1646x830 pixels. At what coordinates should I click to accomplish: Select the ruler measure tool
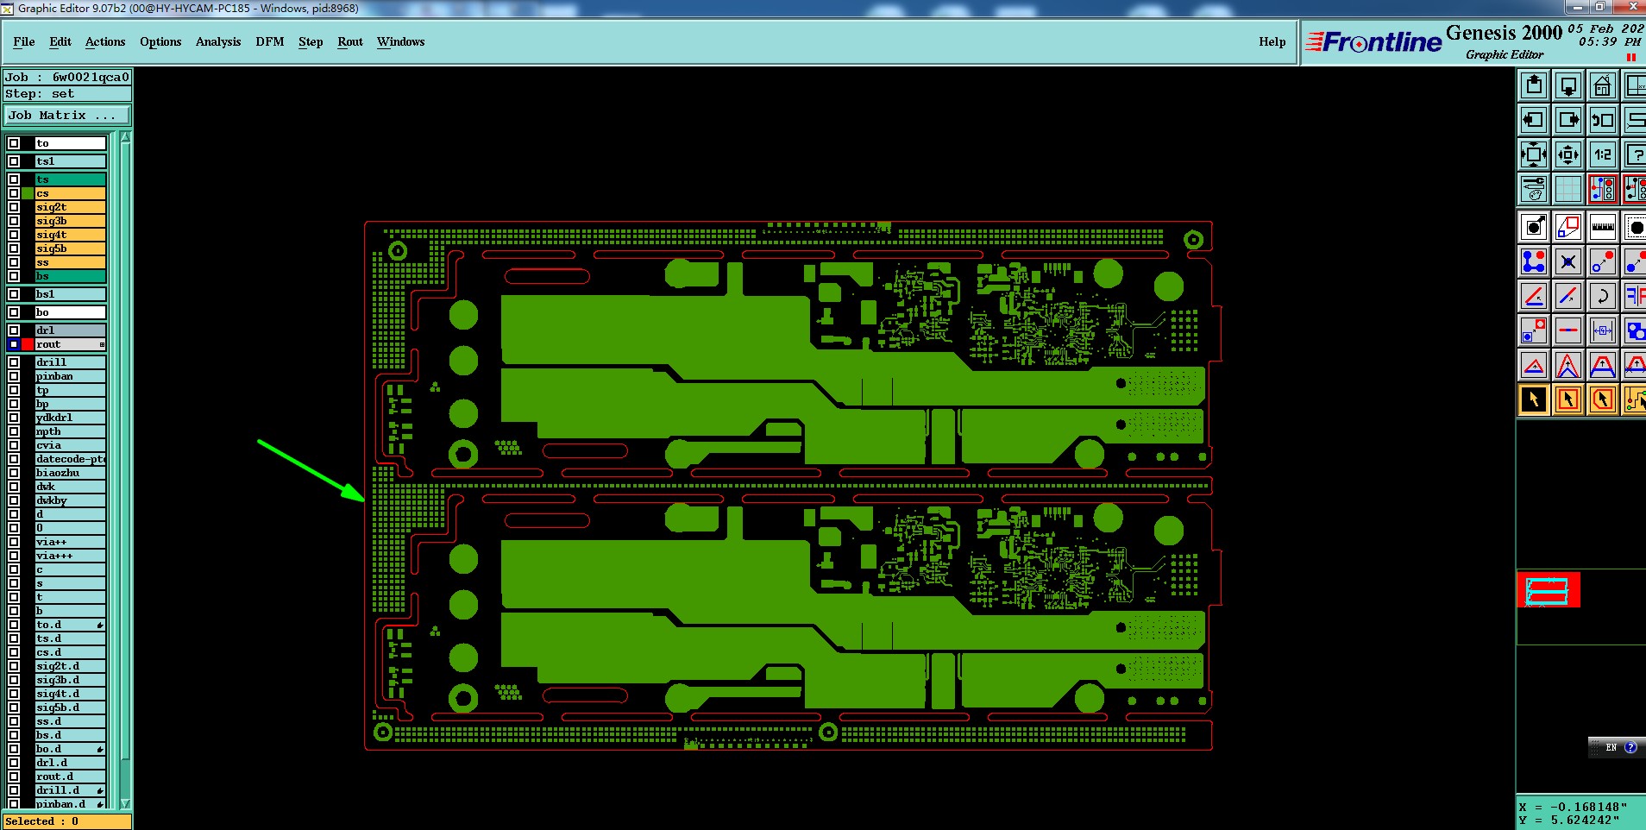[1602, 227]
